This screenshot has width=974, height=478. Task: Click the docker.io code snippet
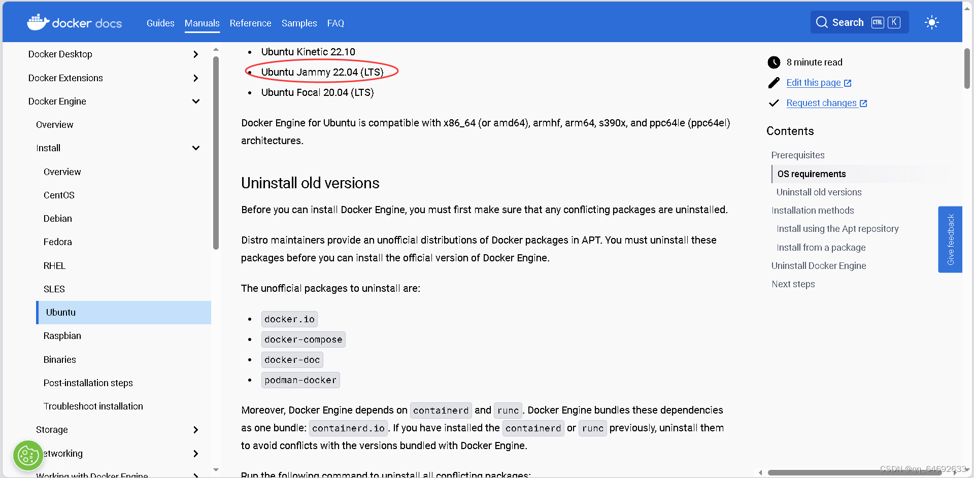pos(289,319)
